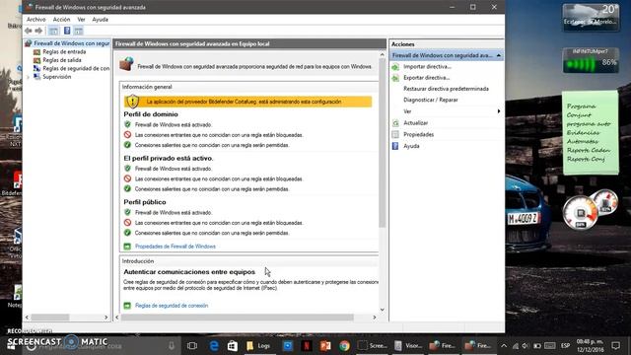Click the Ayuda book icon in actions pane
The height and width of the screenshot is (355, 631).
(x=395, y=146)
